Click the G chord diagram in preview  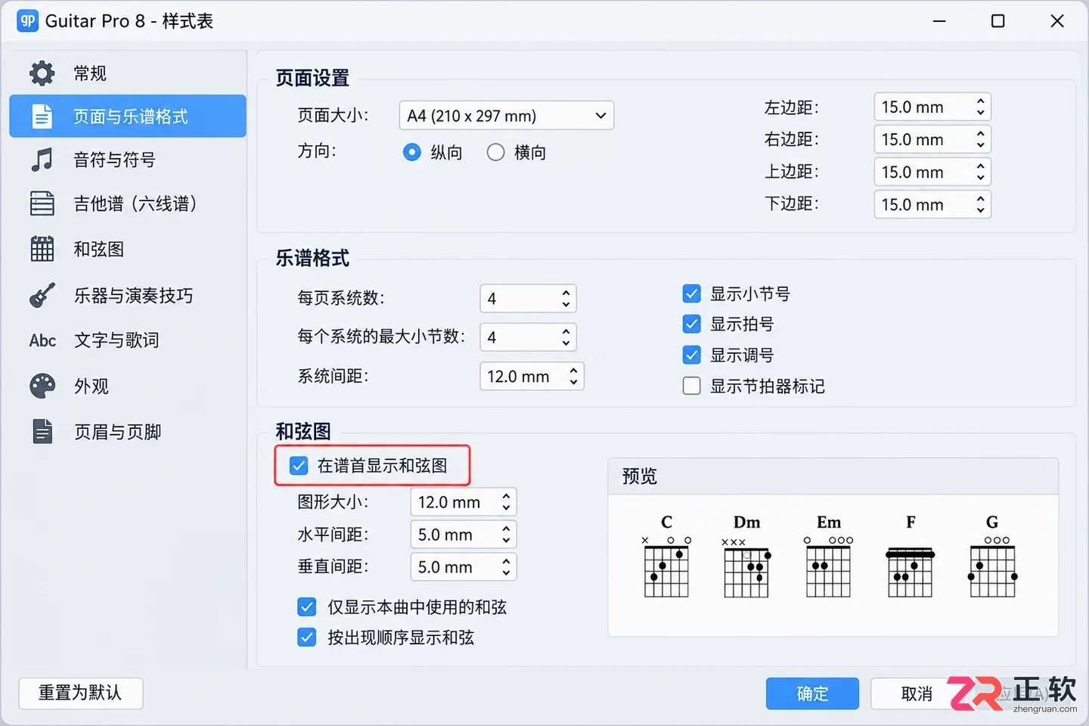(992, 556)
